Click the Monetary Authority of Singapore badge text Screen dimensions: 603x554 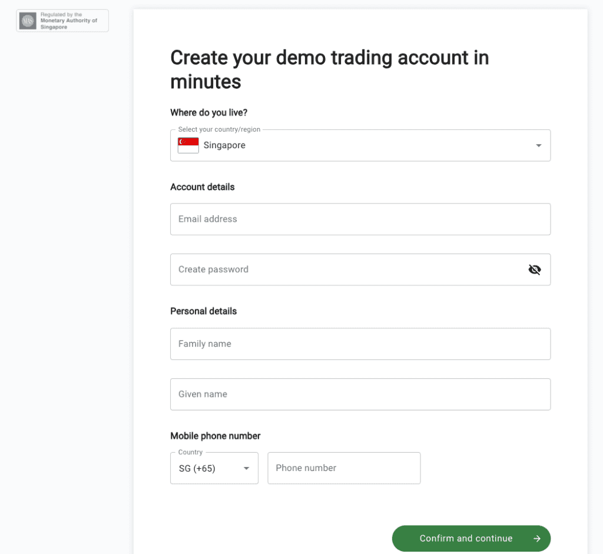click(x=69, y=21)
